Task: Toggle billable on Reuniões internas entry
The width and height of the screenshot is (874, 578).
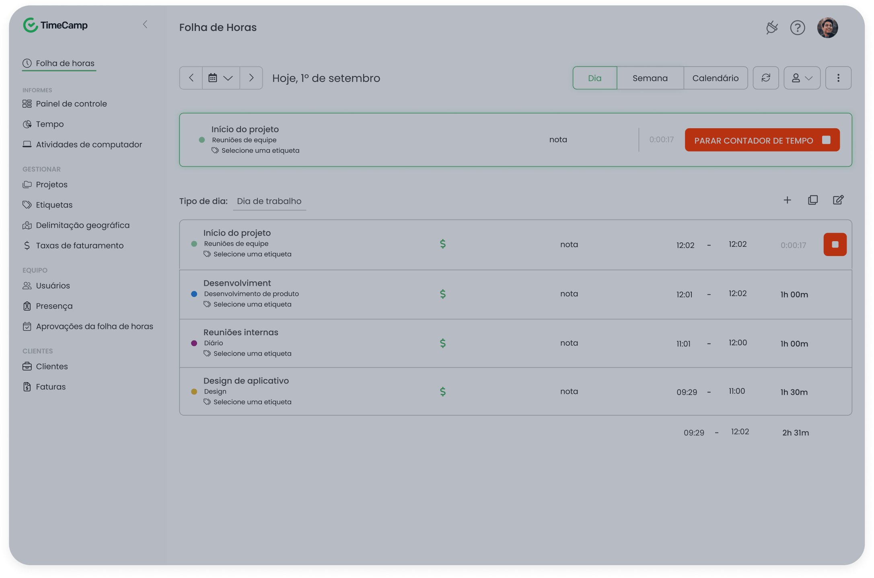Action: [x=443, y=343]
